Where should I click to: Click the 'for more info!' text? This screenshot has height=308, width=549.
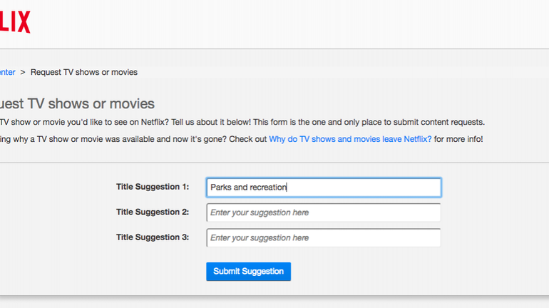pyautogui.click(x=458, y=139)
